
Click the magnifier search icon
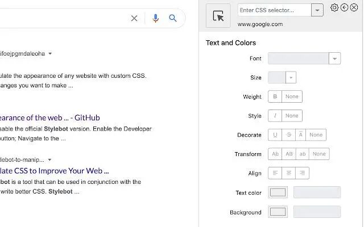tap(173, 18)
